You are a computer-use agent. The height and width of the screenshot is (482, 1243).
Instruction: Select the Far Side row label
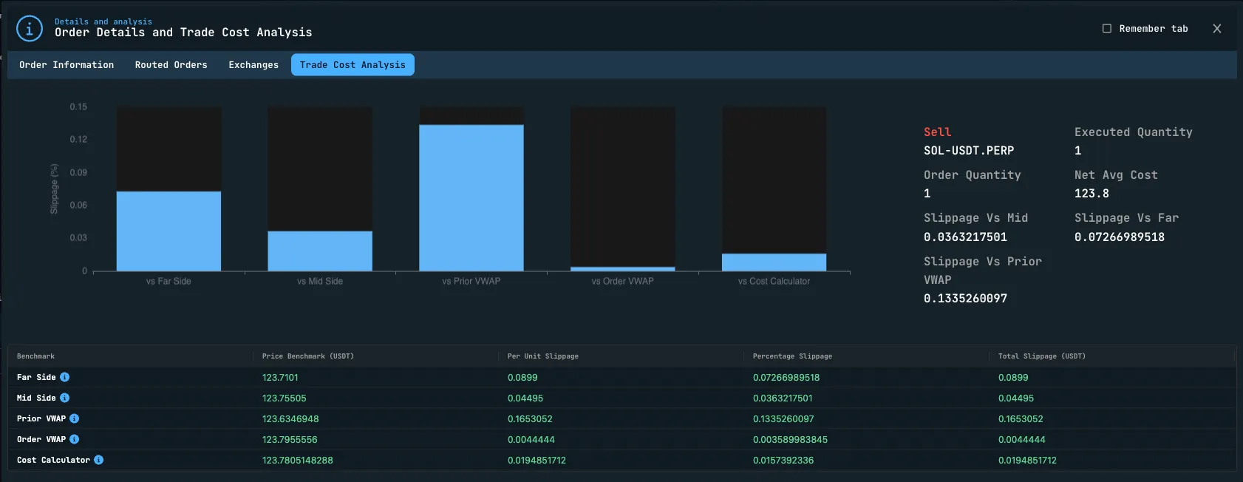click(36, 377)
